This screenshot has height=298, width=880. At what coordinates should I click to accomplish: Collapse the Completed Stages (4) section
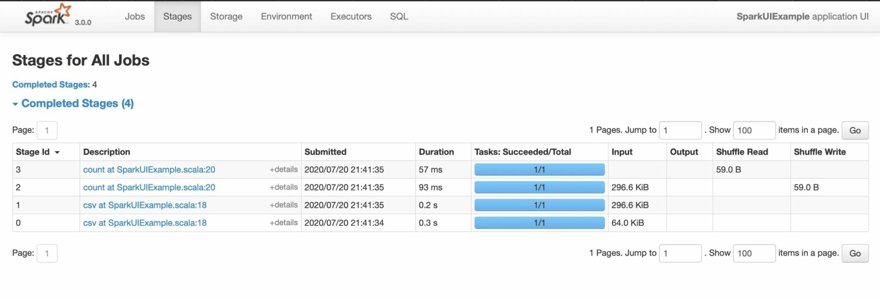click(x=73, y=103)
